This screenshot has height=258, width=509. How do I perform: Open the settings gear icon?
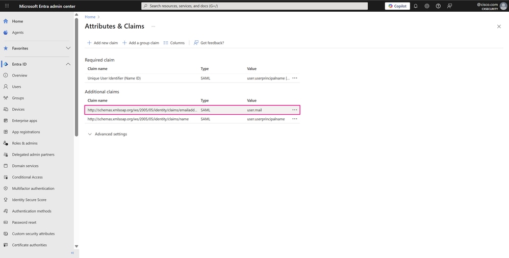427,6
